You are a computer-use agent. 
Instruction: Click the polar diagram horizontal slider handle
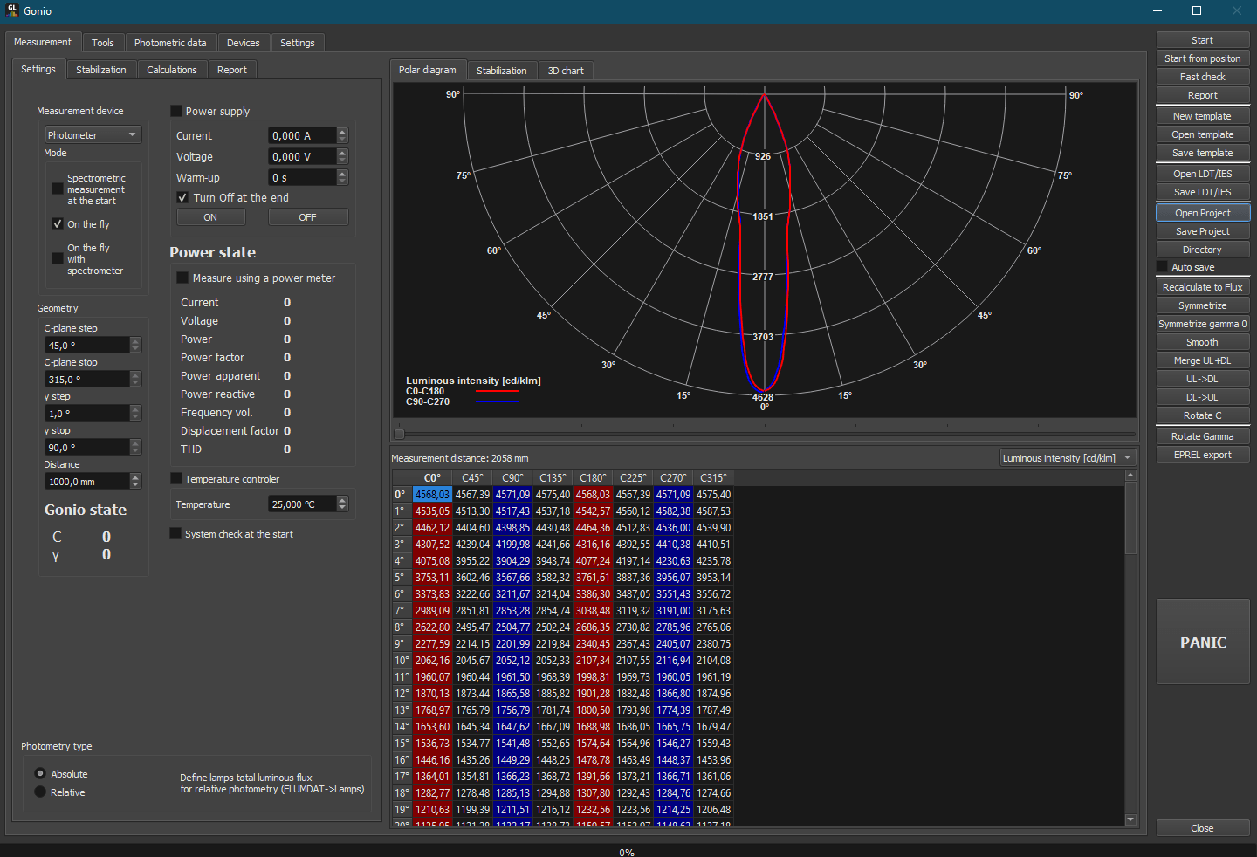[x=400, y=434]
